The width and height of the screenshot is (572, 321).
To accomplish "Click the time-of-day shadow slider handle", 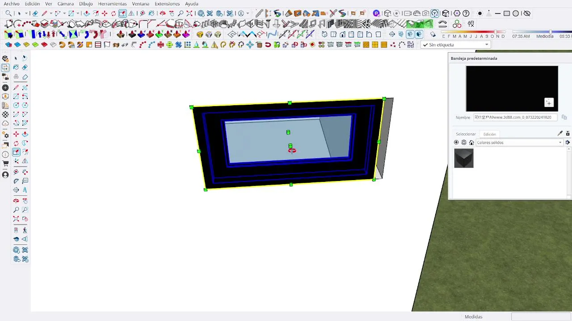I will pos(551,32).
